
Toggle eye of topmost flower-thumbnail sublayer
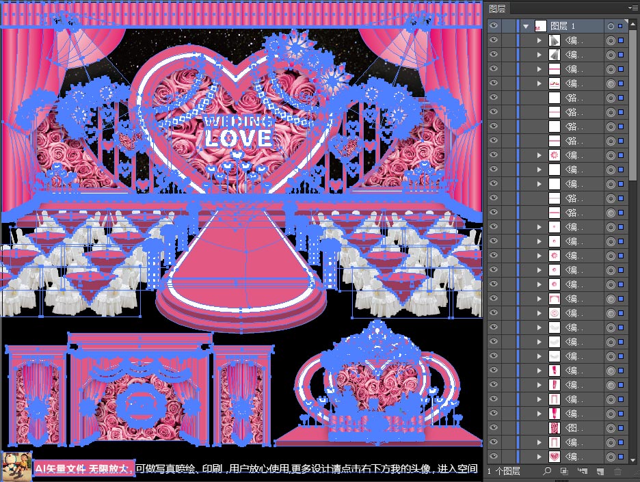(x=494, y=155)
